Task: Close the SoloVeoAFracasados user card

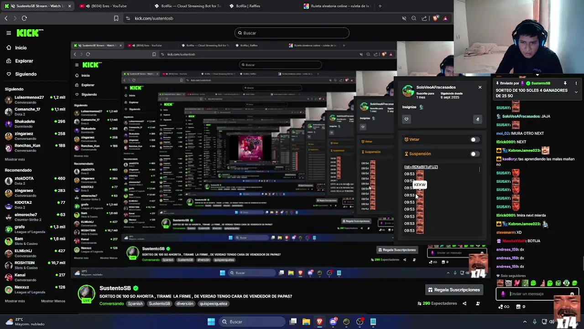Action: tap(480, 87)
